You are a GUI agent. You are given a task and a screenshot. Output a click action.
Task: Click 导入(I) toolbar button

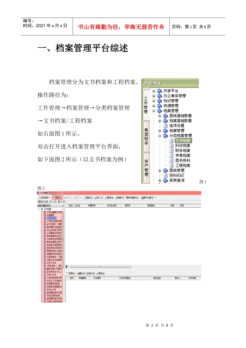[x=99, y=198]
